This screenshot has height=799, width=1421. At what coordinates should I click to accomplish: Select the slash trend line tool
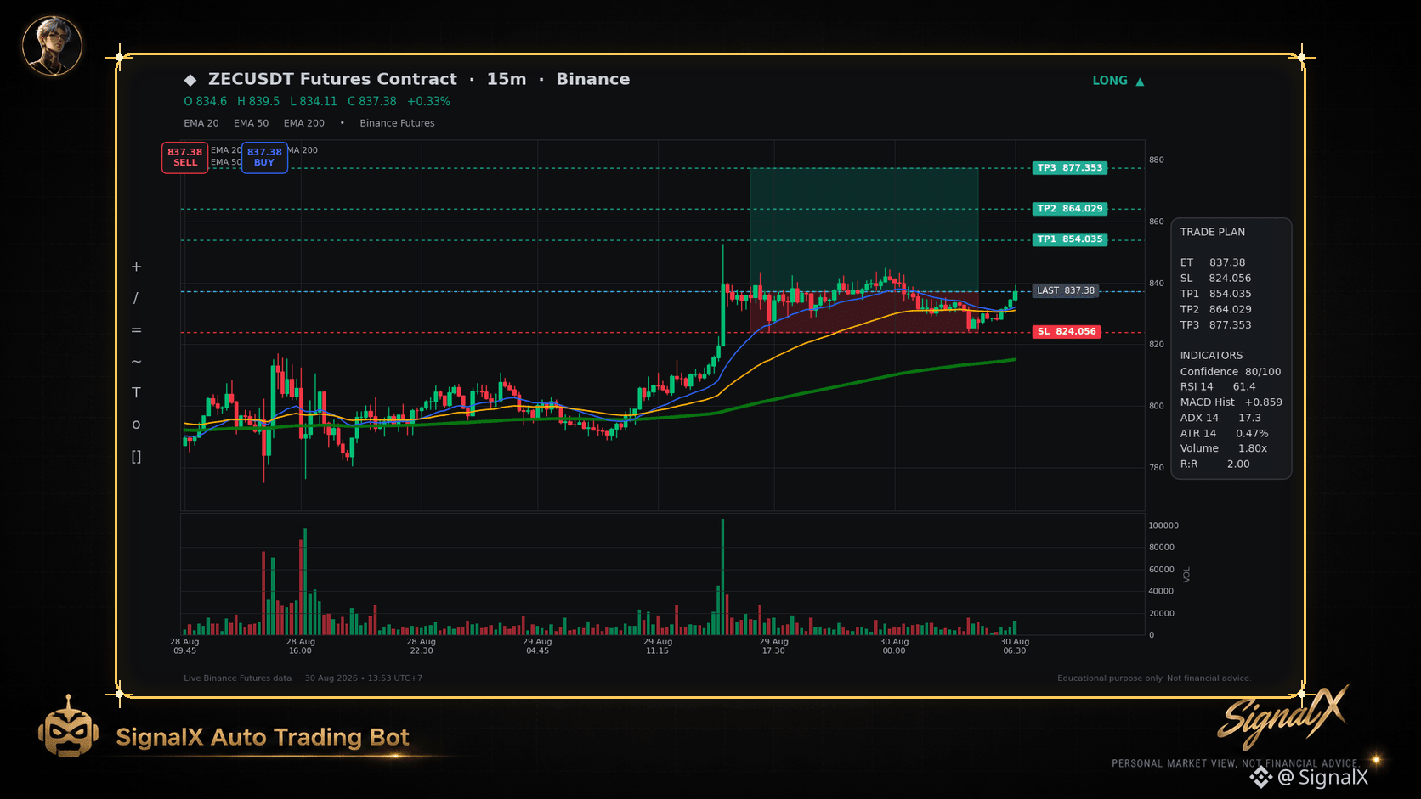tap(136, 298)
